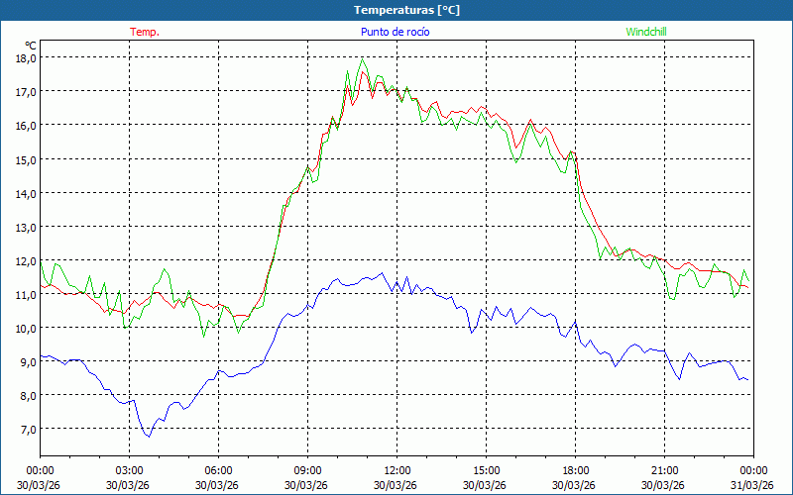The image size is (793, 495).
Task: Select the red Temp. legend label
Action: coord(145,32)
